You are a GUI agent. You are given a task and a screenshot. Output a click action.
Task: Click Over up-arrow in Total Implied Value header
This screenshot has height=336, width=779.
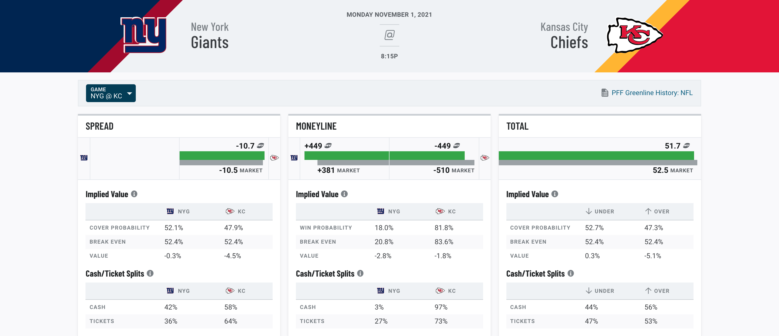[648, 211]
